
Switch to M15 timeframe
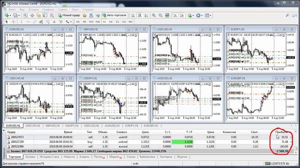[91, 22]
